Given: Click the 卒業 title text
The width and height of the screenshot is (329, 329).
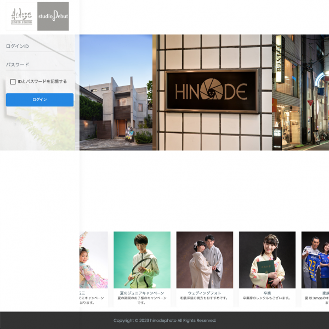Looking at the screenshot, I should point(267,293).
